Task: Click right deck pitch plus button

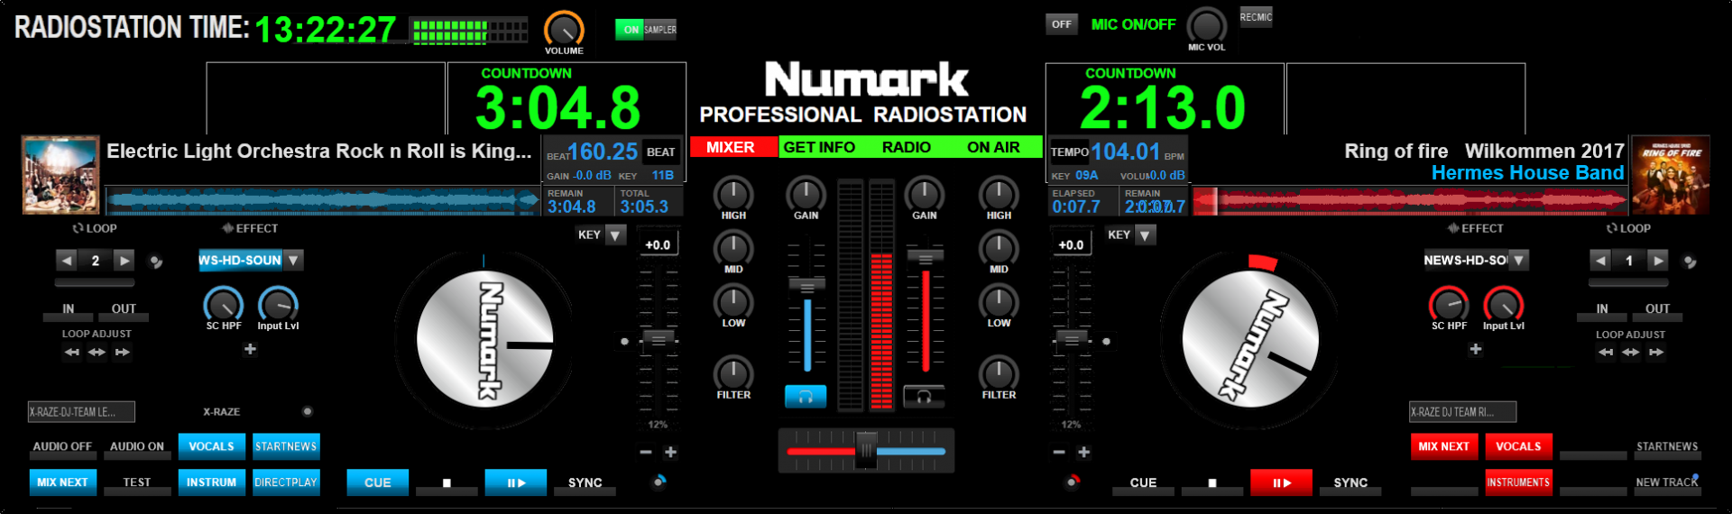Action: coord(1083,452)
